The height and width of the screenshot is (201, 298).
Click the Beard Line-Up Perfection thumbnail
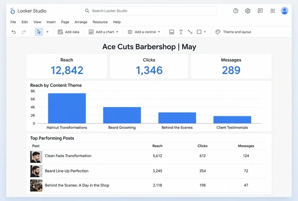(36, 171)
